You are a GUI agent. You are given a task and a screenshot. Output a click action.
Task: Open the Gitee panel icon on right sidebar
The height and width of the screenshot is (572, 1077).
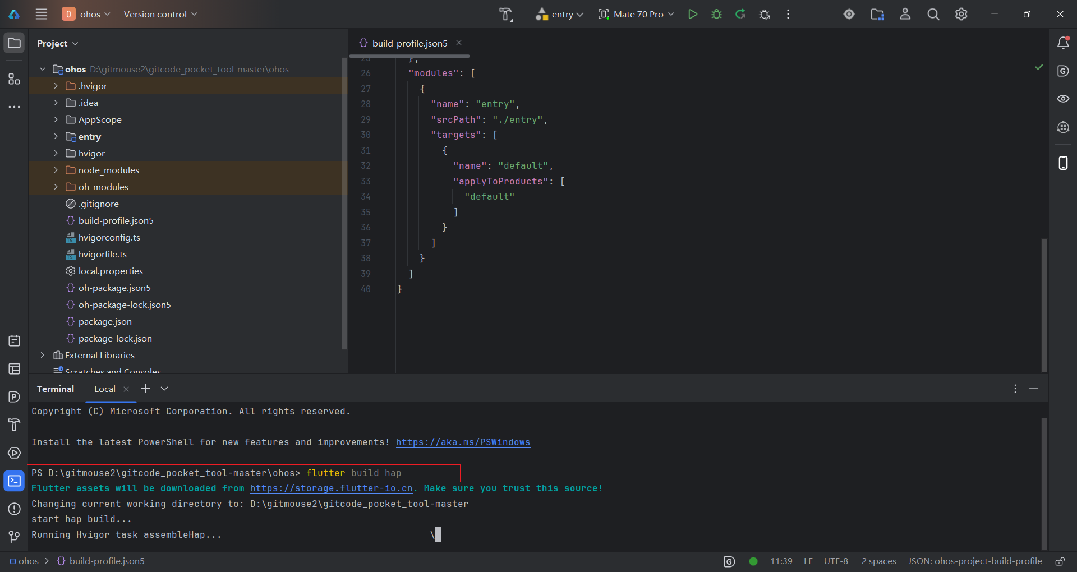[1064, 71]
